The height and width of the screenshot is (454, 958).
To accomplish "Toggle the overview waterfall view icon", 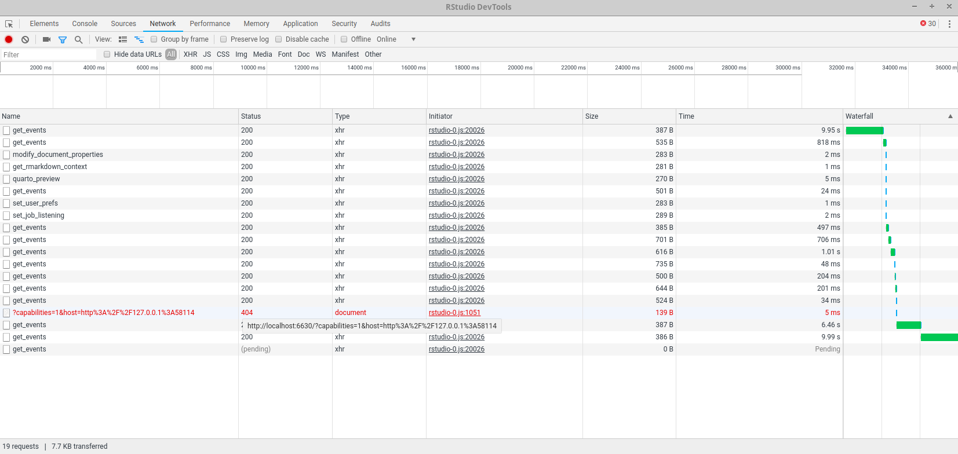I will click(139, 39).
